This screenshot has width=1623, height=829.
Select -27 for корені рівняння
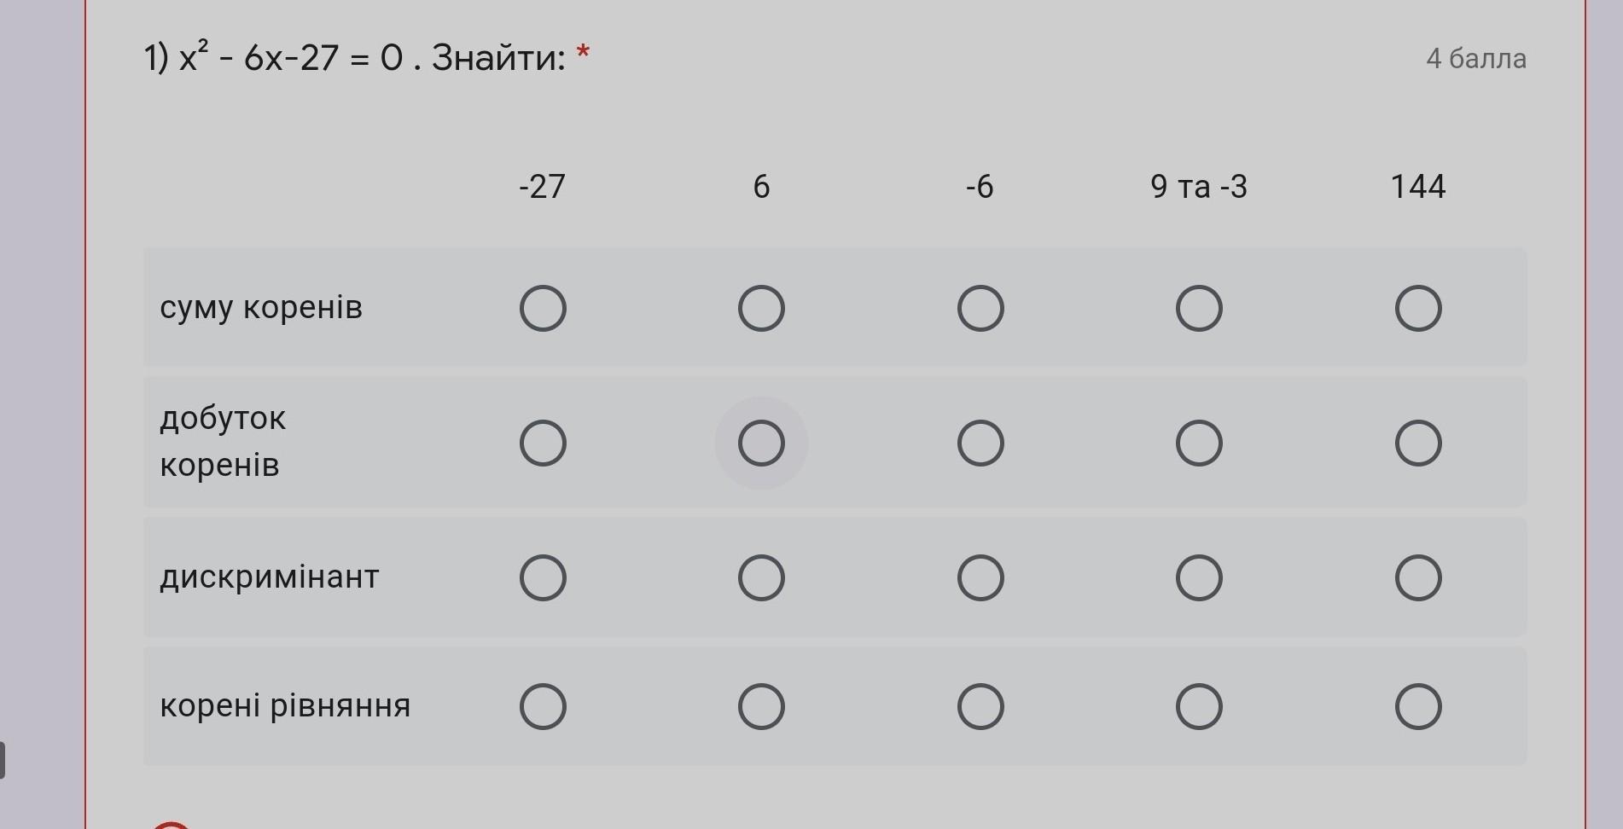coord(543,706)
